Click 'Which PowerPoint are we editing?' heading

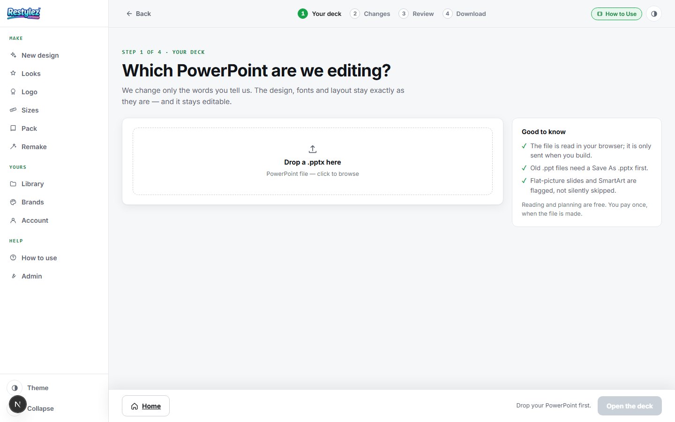256,71
